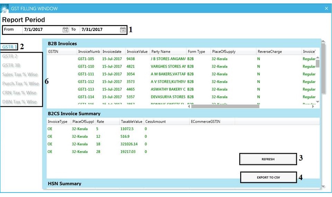The height and width of the screenshot is (197, 332).
Task: Click the EXPORT TO CSV button
Action: [x=269, y=177]
